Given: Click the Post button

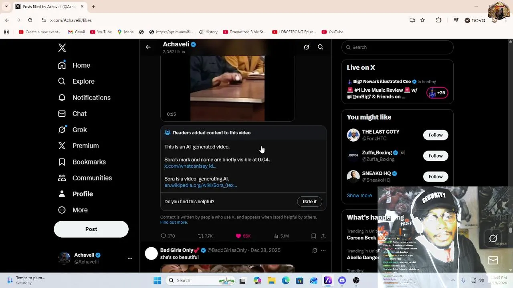Looking at the screenshot, I should (91, 229).
